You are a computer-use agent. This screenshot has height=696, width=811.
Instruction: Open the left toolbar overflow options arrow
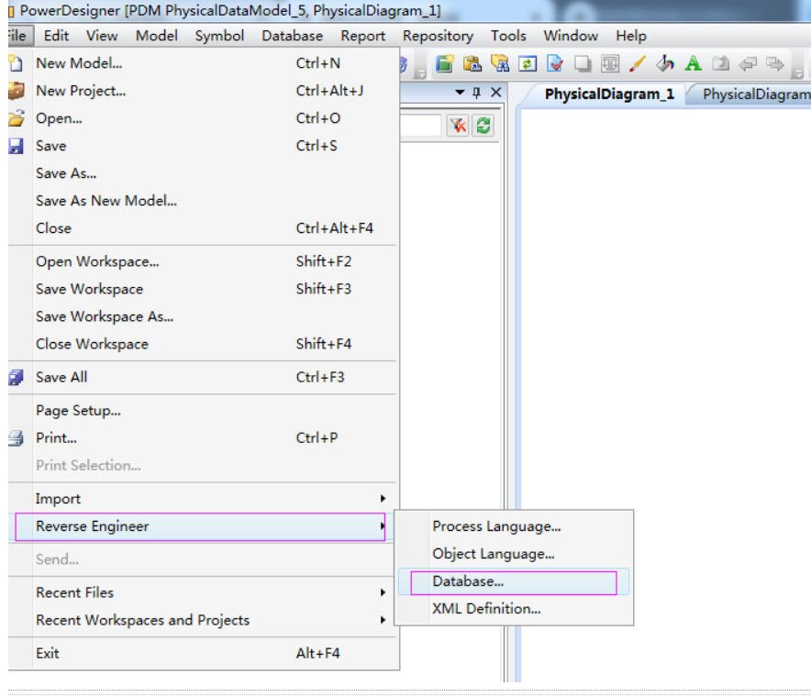click(421, 72)
